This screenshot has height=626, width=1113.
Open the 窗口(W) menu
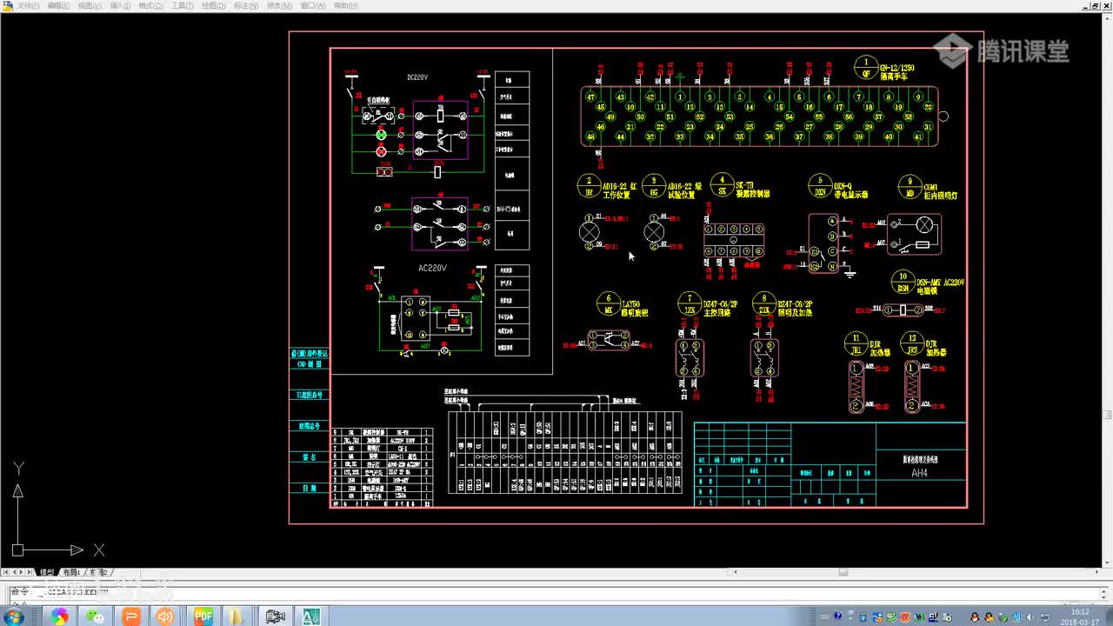[x=313, y=5]
